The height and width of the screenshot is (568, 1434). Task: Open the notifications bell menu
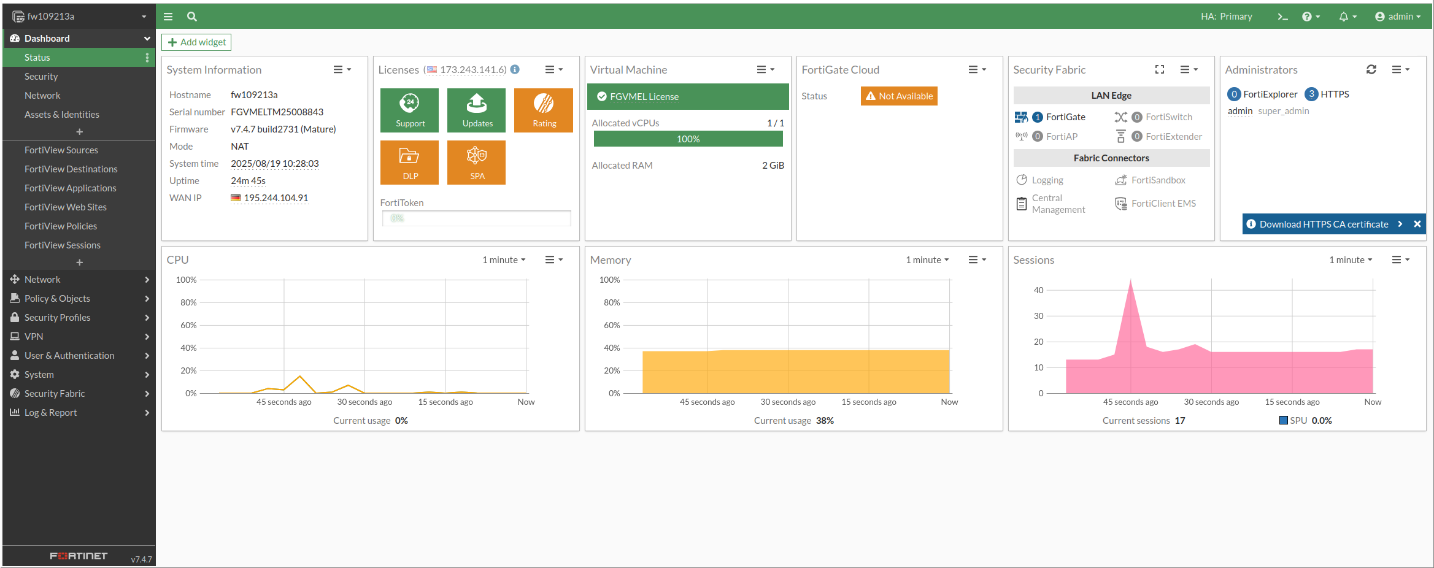[1347, 17]
